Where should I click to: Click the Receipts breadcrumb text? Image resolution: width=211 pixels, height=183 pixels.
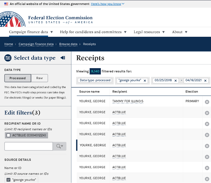tap(89, 44)
